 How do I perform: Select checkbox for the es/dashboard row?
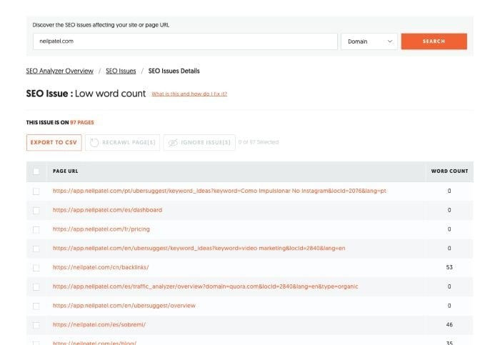click(x=36, y=211)
